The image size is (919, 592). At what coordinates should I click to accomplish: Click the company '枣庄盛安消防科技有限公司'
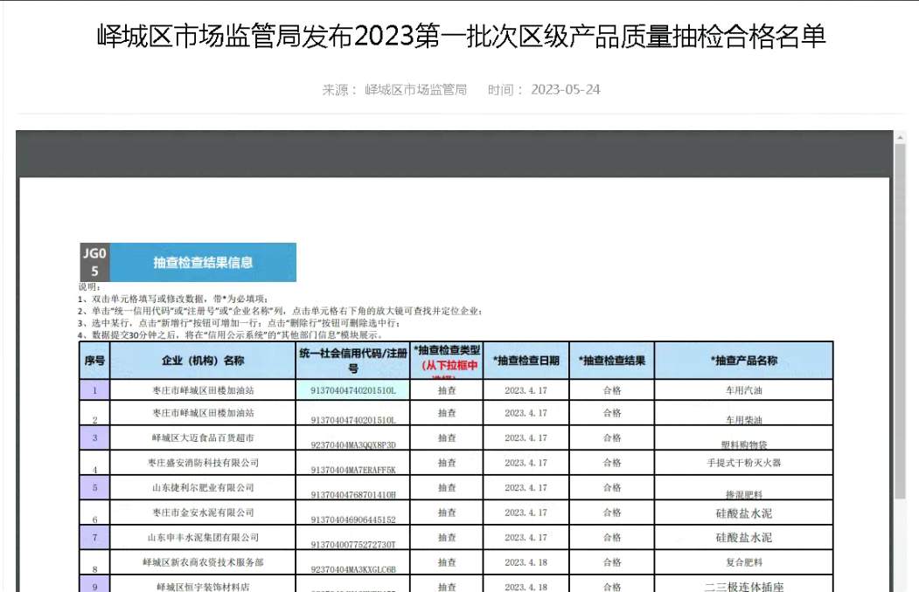pyautogui.click(x=203, y=463)
